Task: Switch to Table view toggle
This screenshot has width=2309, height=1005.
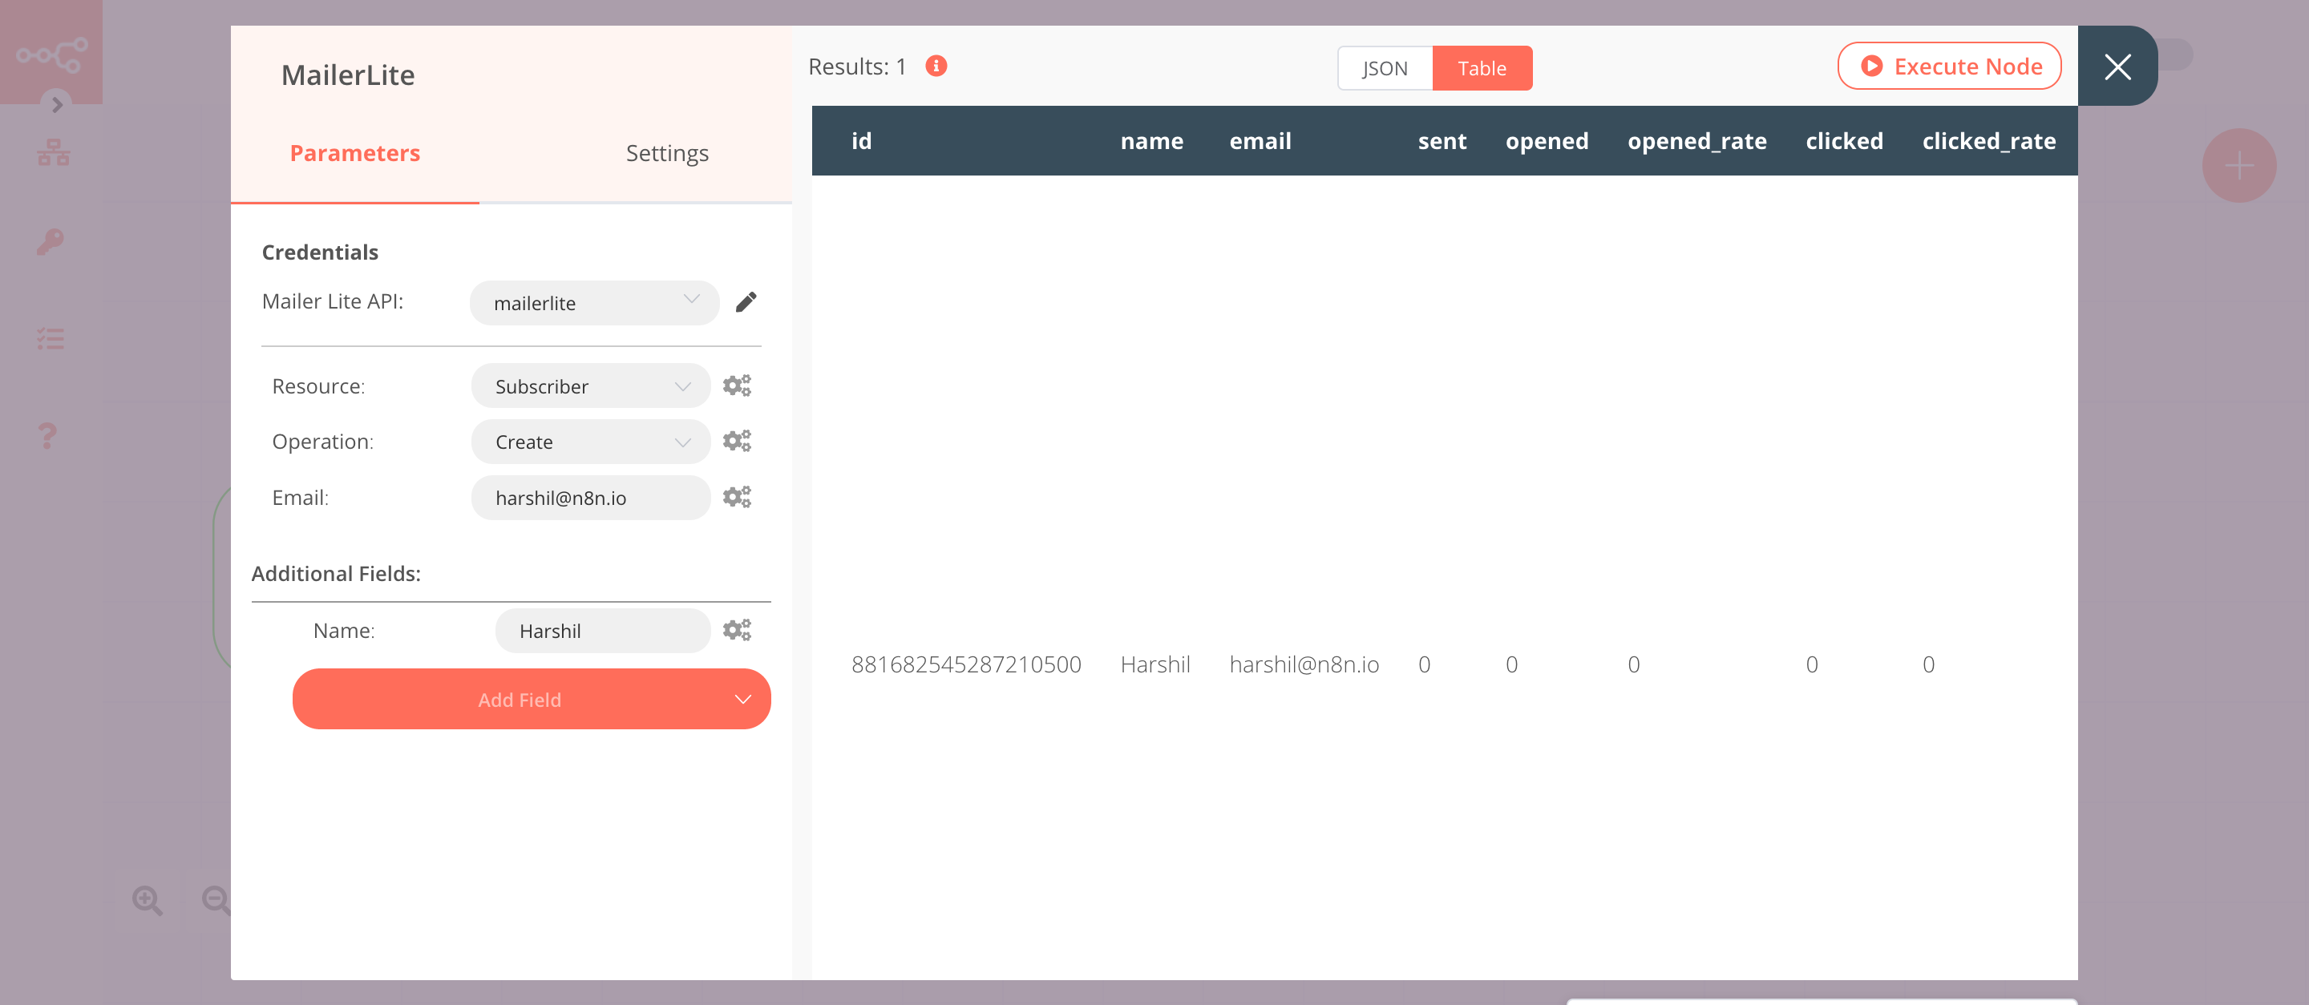Action: point(1482,67)
